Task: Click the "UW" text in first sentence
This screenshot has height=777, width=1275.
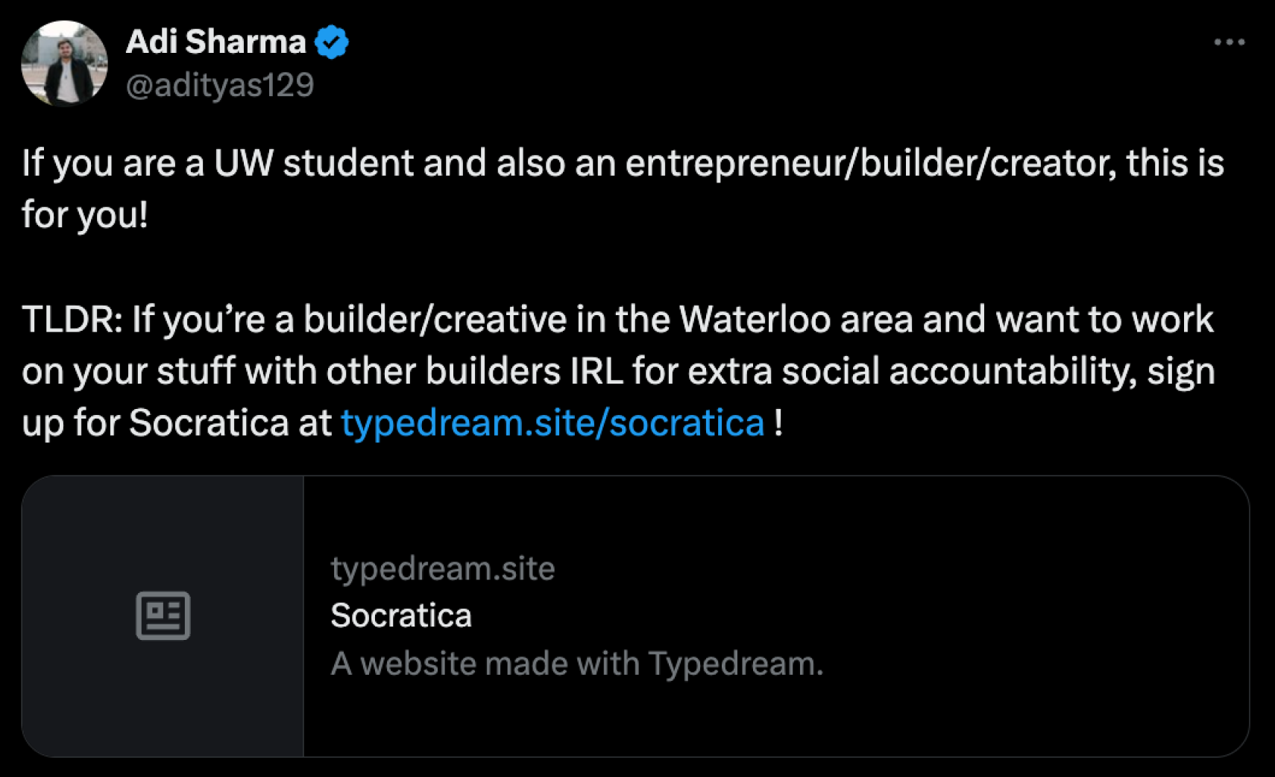Action: pos(244,163)
